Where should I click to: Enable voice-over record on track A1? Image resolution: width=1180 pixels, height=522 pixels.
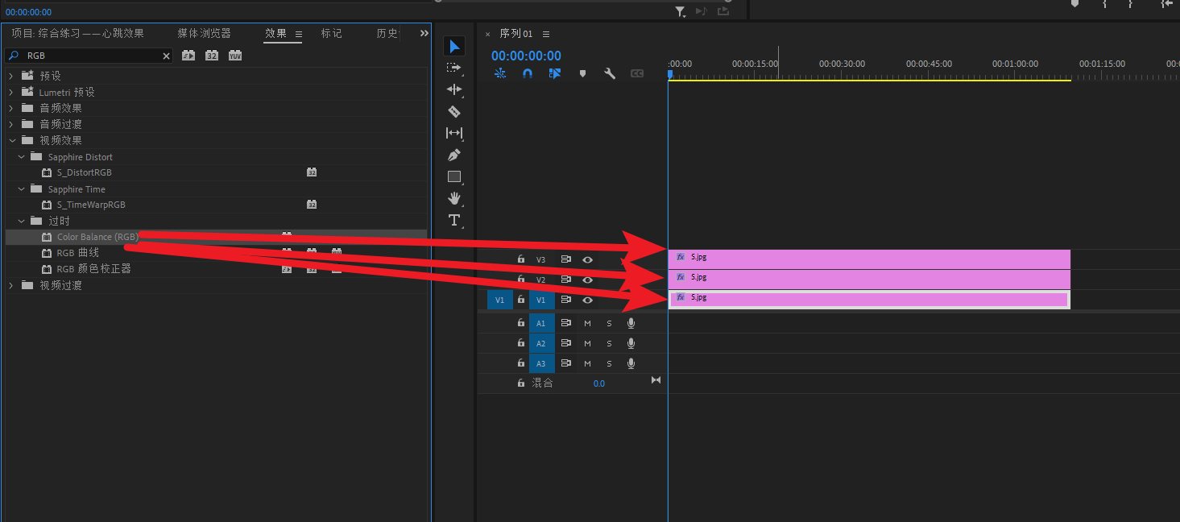pyautogui.click(x=631, y=323)
